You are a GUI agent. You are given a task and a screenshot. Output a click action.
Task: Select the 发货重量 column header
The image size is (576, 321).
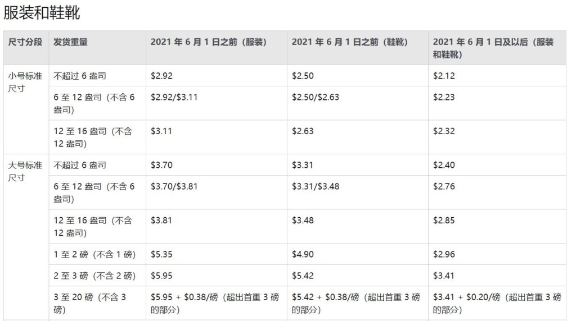[70, 42]
